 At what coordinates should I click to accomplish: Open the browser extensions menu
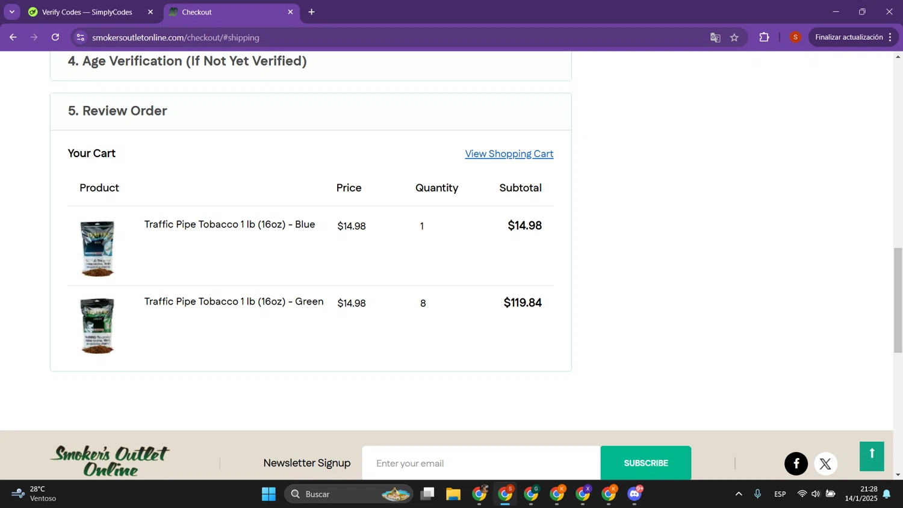point(764,37)
